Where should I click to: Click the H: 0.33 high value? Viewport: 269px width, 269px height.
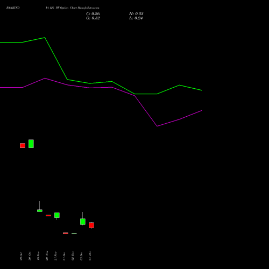[x=136, y=14]
